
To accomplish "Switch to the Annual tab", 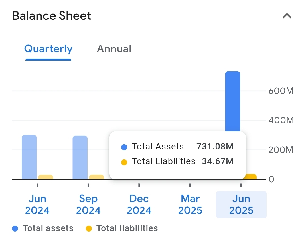I will pos(114,49).
